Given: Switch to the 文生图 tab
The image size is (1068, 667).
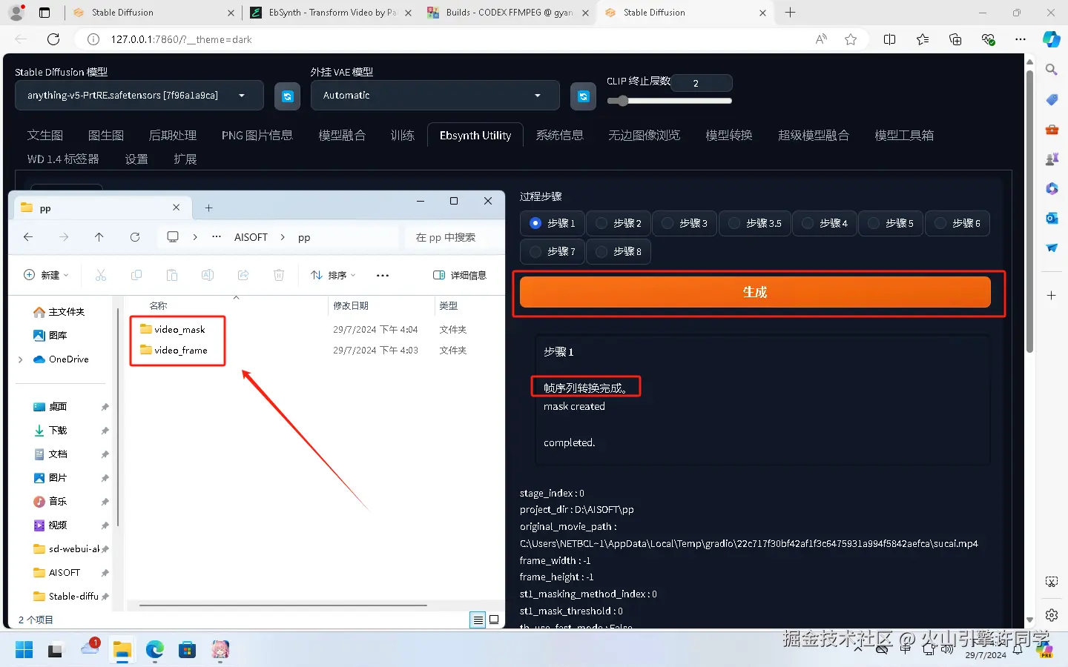Looking at the screenshot, I should [45, 136].
